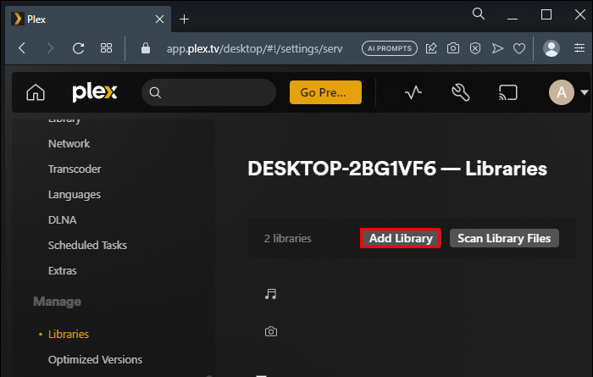Click the address bar URL
Viewport: 593px width, 377px height.
tap(254, 48)
